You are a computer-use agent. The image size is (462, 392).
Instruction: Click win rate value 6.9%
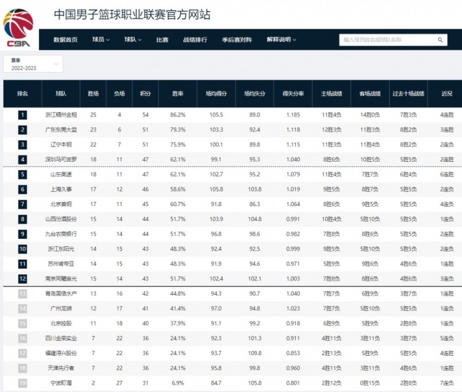177,383
